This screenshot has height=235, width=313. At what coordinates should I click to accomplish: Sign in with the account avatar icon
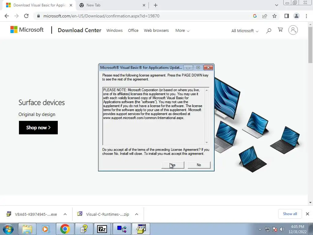(293, 30)
